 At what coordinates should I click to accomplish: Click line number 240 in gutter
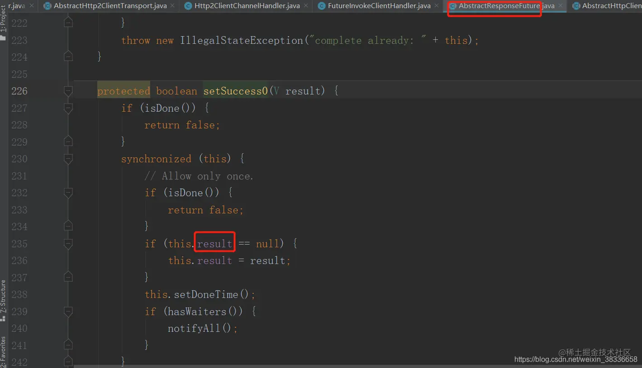click(19, 328)
